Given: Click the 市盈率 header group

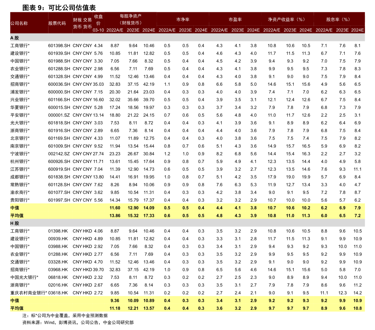Looking at the screenshot, I should [x=235, y=20].
